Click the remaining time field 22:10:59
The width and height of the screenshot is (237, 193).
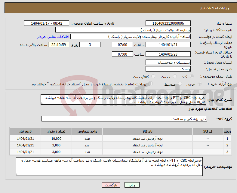pos(59,44)
